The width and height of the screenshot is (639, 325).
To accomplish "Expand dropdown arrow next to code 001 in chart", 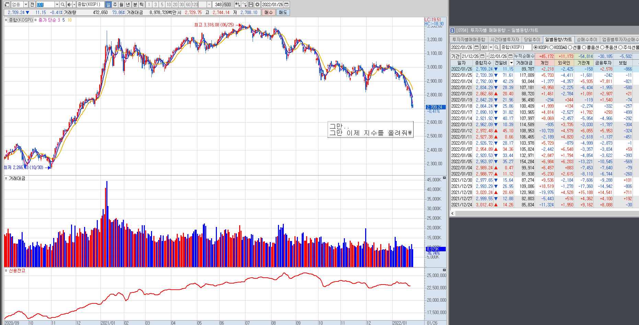I will [57, 4].
